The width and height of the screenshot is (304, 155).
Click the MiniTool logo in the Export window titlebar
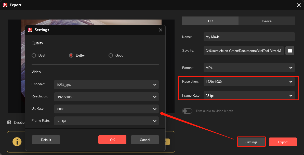pyautogui.click(x=5, y=5)
